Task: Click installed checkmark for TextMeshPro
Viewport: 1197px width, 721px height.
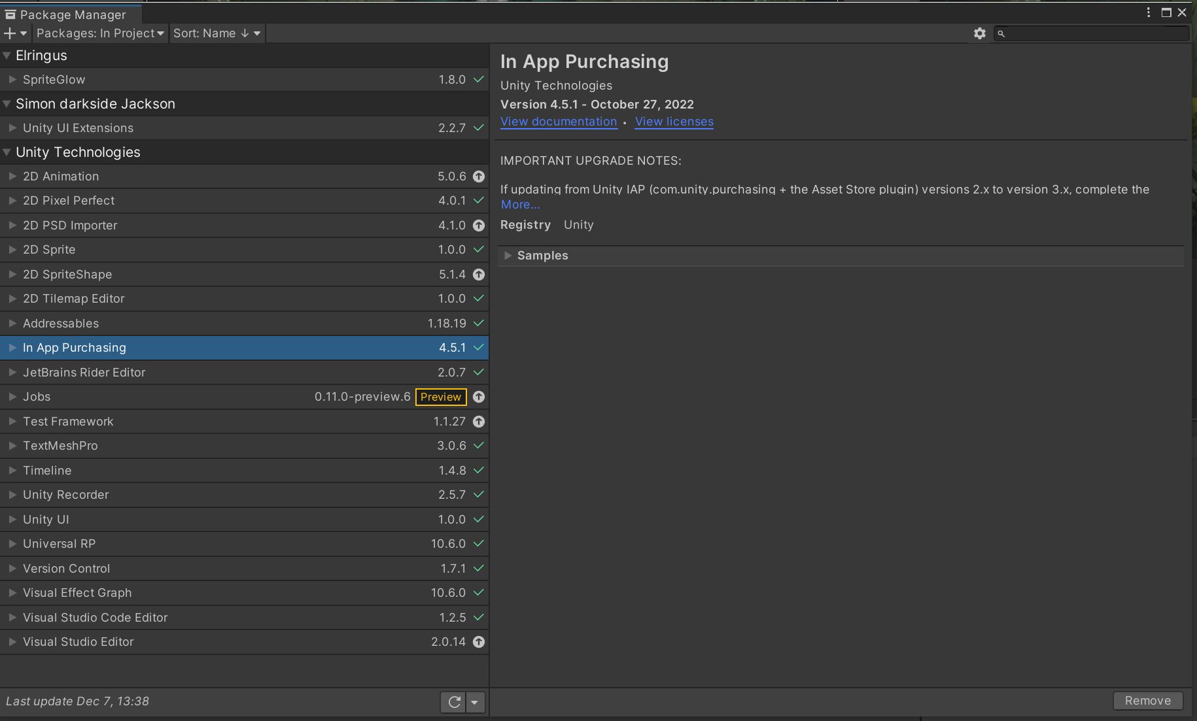Action: click(479, 445)
